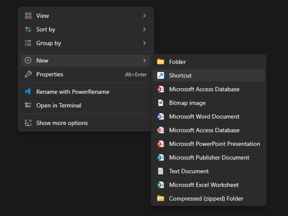Select Microsoft Access Database directly below Shortcut
The width and height of the screenshot is (288, 216).
coord(204,89)
